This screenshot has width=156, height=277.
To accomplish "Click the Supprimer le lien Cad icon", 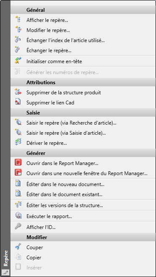I will [x=18, y=102].
